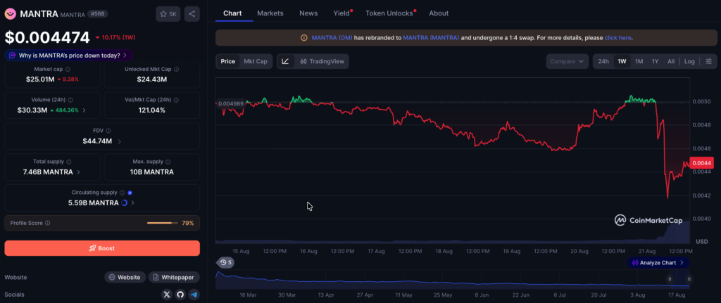The height and width of the screenshot is (303, 721).
Task: Select the 1W time range
Action: click(622, 62)
